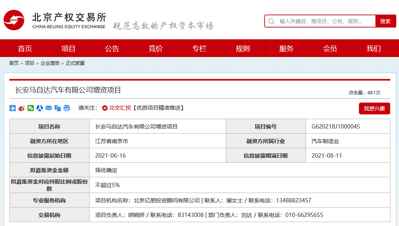Click the 交易机构 row with 010-66295655
Viewport: 399px width, 226px height.
240,215
